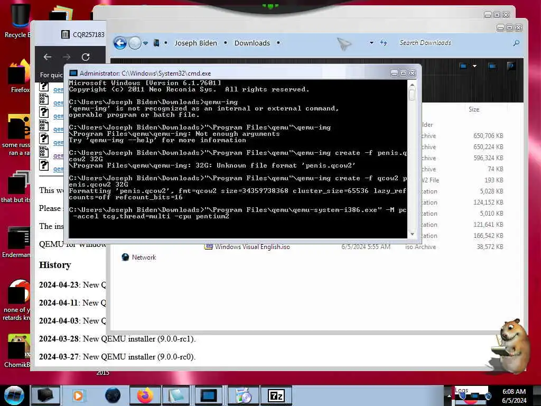Open the ChomikBox desktop icon
The width and height of the screenshot is (541, 406).
pyautogui.click(x=17, y=350)
